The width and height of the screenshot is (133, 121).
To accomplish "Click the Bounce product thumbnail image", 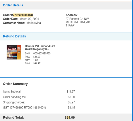I will 14,52.
